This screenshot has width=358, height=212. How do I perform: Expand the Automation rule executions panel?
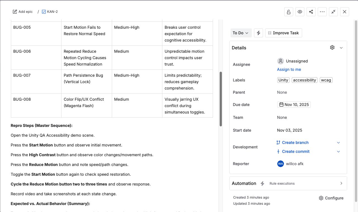(x=341, y=183)
